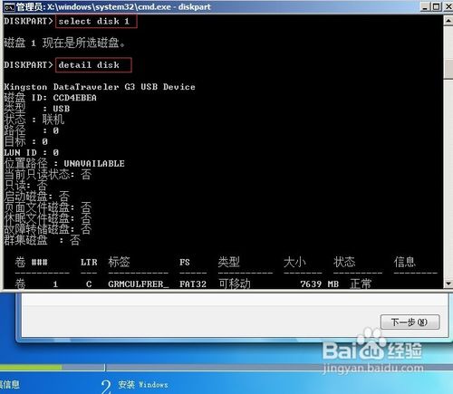453x394 pixels.
Task: Click 'Kingston DataTraveler G3 USB Device' line
Action: coord(100,87)
